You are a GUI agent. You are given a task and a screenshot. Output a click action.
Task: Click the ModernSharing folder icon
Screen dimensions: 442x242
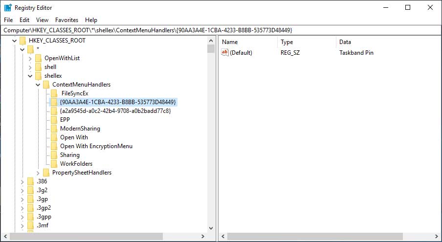click(x=54, y=129)
